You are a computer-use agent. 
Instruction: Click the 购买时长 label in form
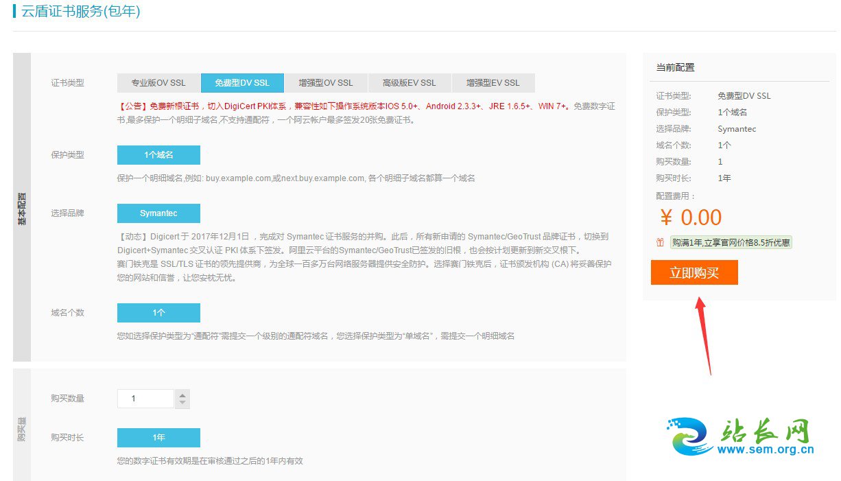click(67, 438)
